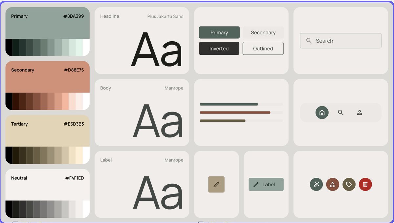Select the Home icon in the navigation bar
This screenshot has width=394, height=223.
[322, 112]
